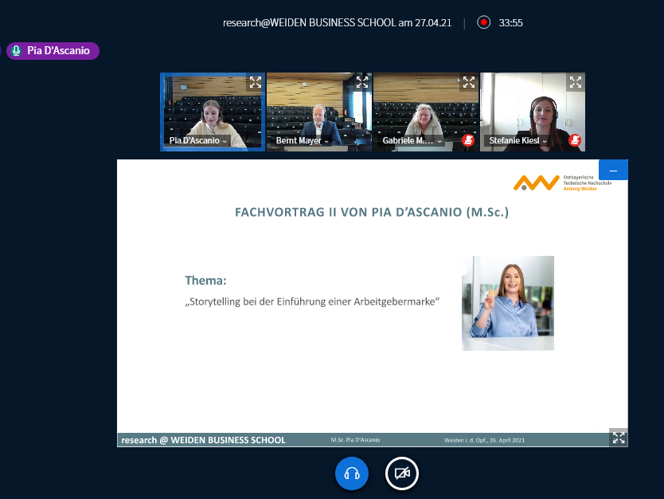This screenshot has width=664, height=499.
Task: Open Stefanie Kiesl webcam name dropdown
Action: [x=518, y=140]
